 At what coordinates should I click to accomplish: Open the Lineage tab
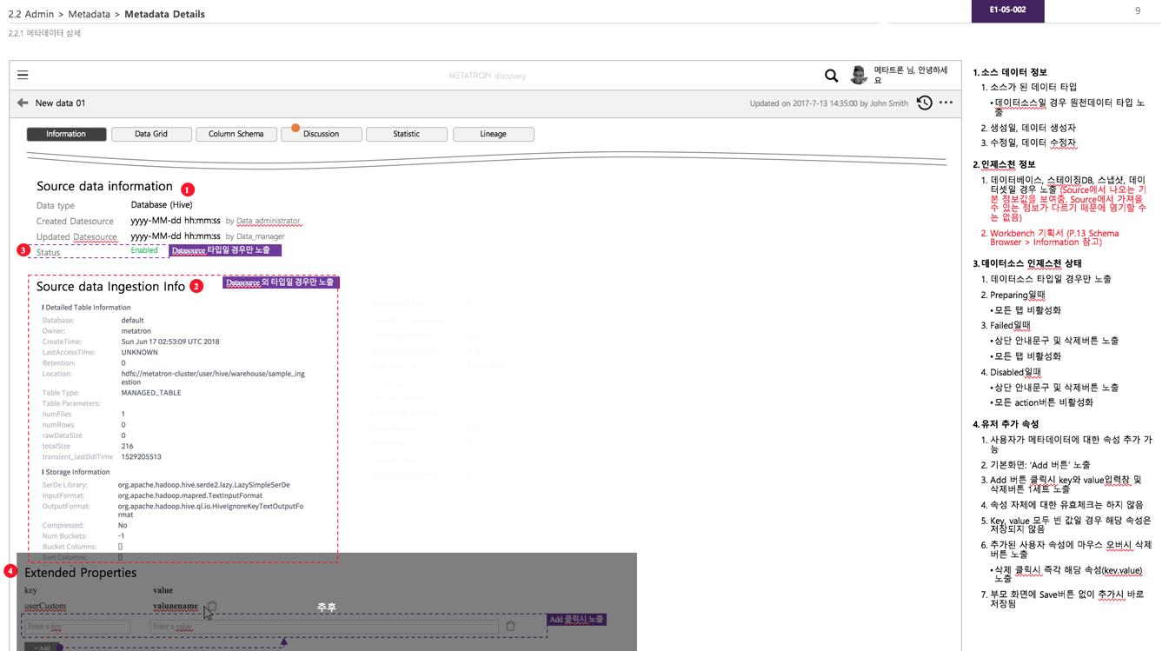[x=493, y=134]
